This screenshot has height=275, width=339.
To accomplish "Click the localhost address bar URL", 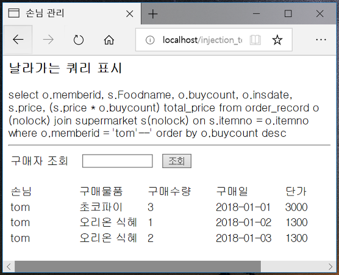I will [202, 40].
